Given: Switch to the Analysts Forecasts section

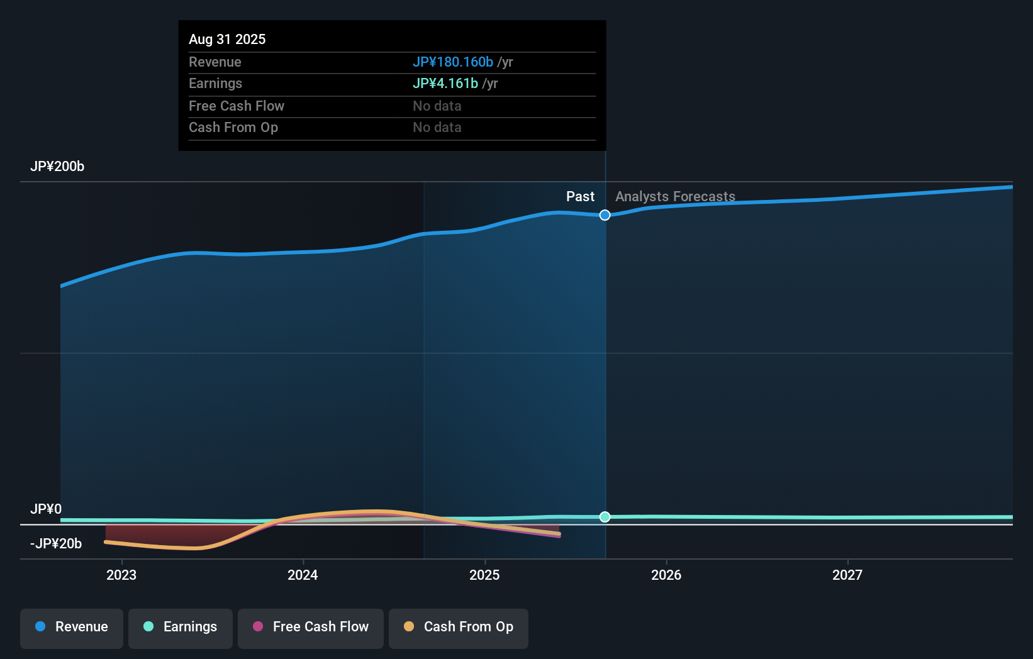Looking at the screenshot, I should (x=674, y=196).
